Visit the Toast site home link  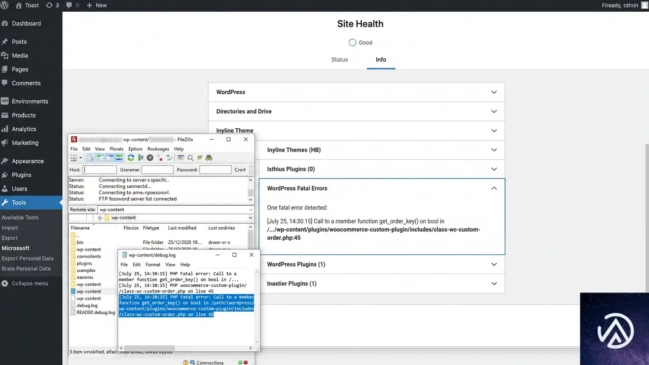click(x=27, y=5)
